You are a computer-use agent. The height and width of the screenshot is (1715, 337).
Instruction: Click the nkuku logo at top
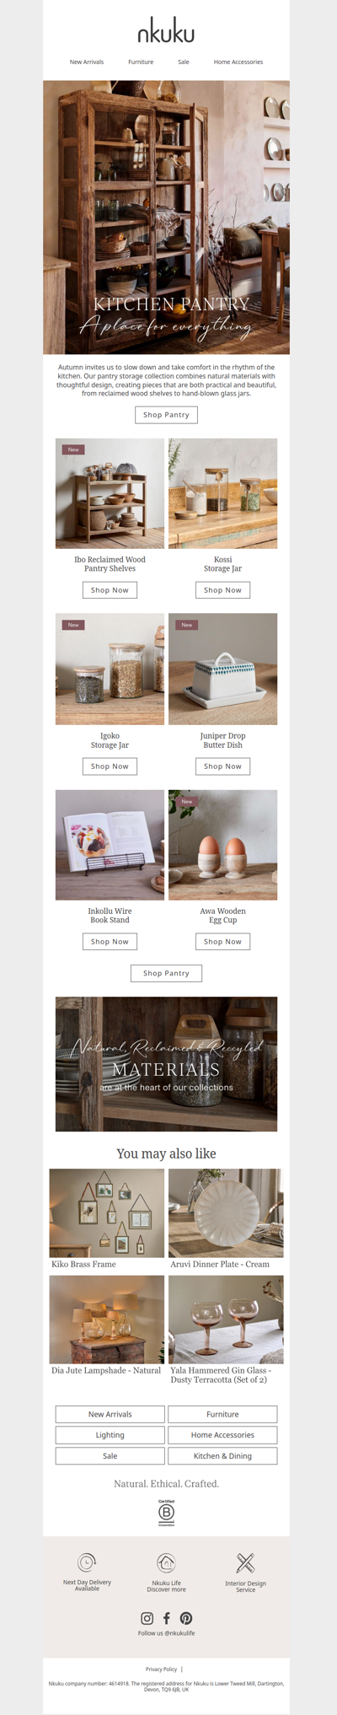[166, 32]
